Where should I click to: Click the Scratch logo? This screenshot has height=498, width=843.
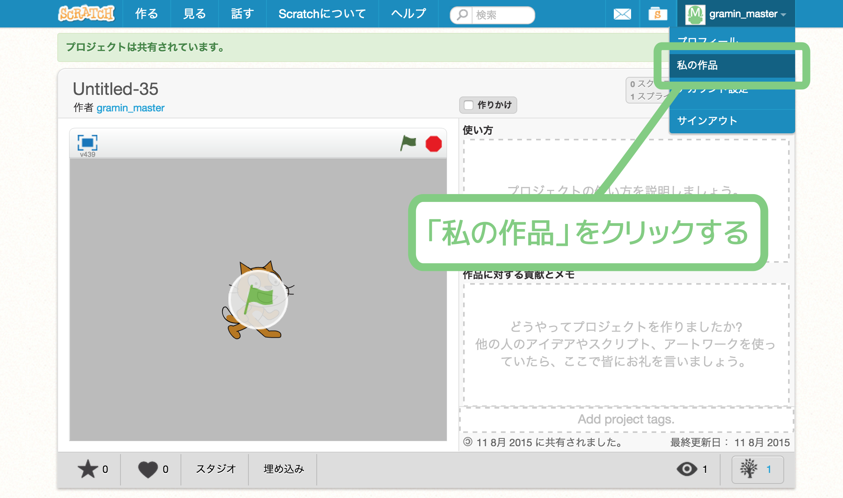(86, 14)
